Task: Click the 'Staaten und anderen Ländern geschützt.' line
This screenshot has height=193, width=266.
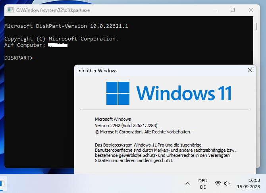Action: coord(134,160)
